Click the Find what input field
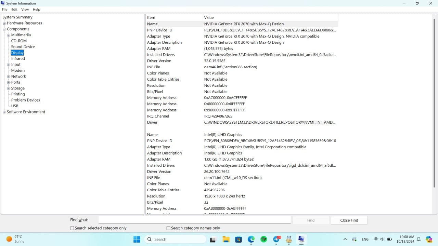The image size is (438, 246). (194, 220)
